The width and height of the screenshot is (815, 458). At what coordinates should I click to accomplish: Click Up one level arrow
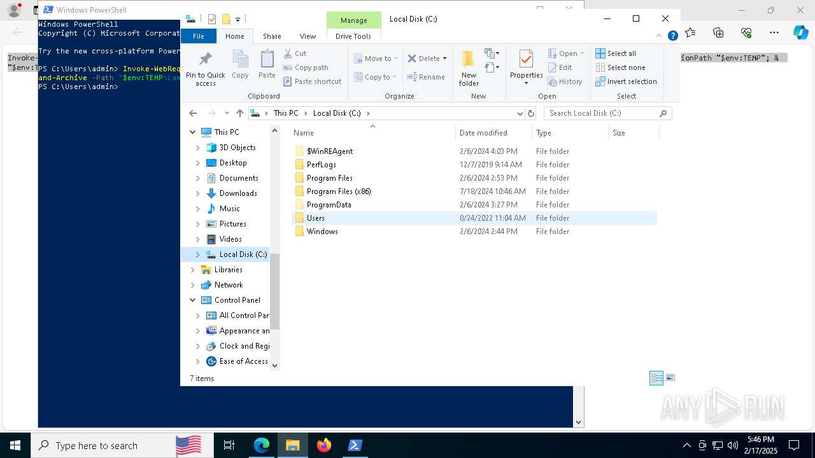coord(239,113)
